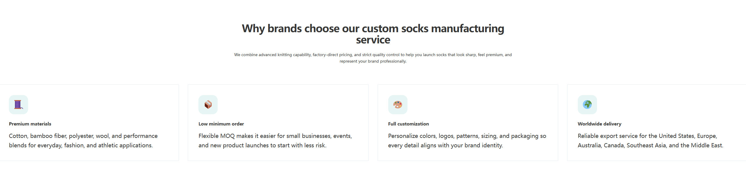Select the Premium materials heading
This screenshot has width=746, height=173.
(30, 124)
